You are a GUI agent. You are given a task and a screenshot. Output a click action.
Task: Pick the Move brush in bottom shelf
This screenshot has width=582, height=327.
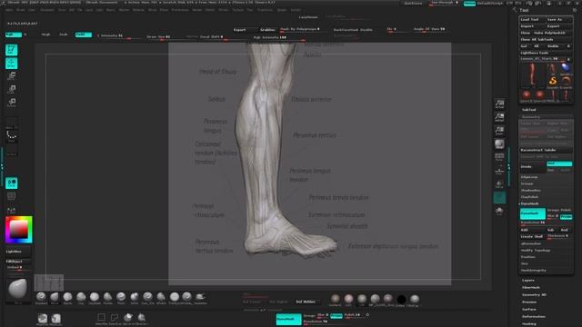tap(55, 297)
